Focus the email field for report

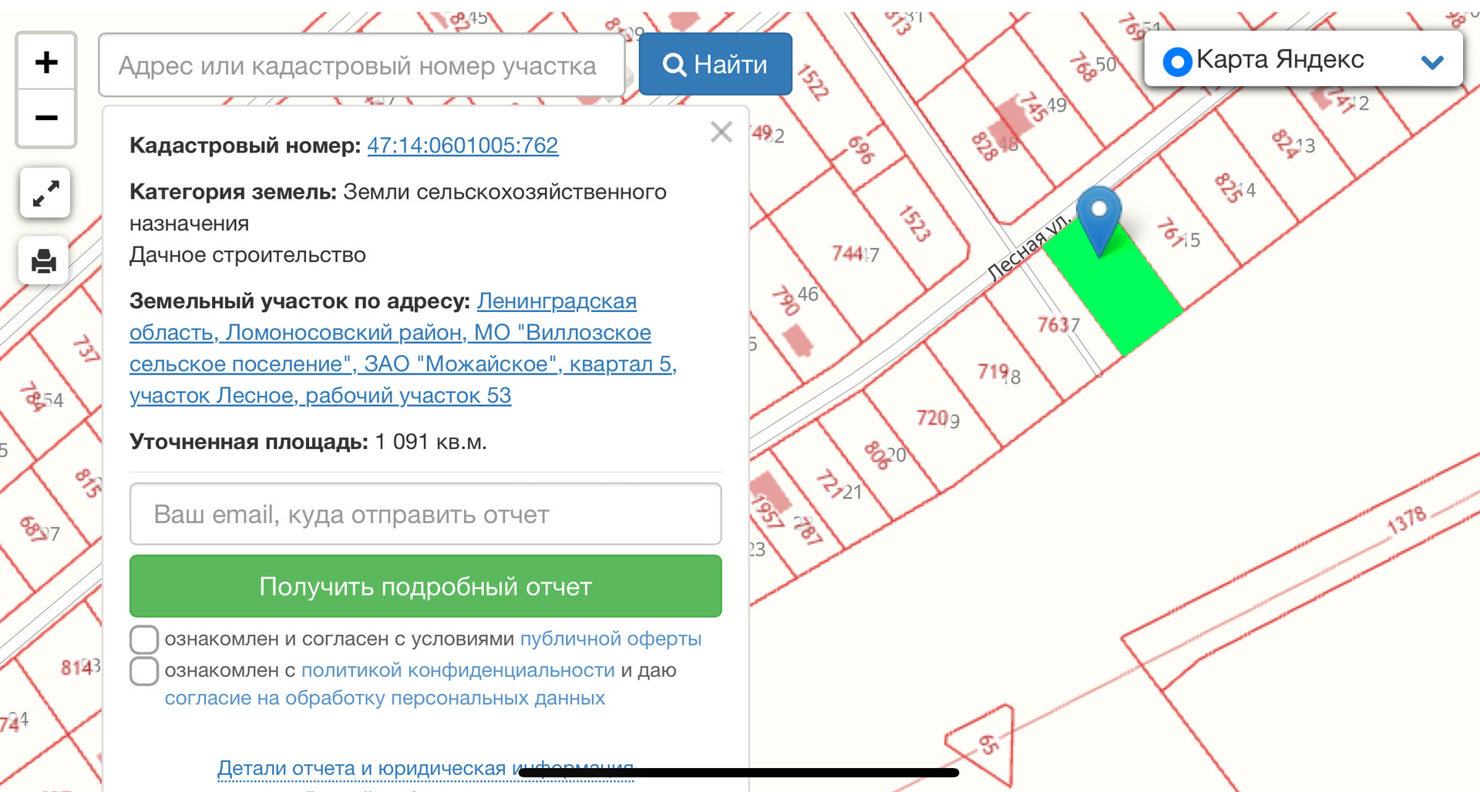click(x=425, y=514)
